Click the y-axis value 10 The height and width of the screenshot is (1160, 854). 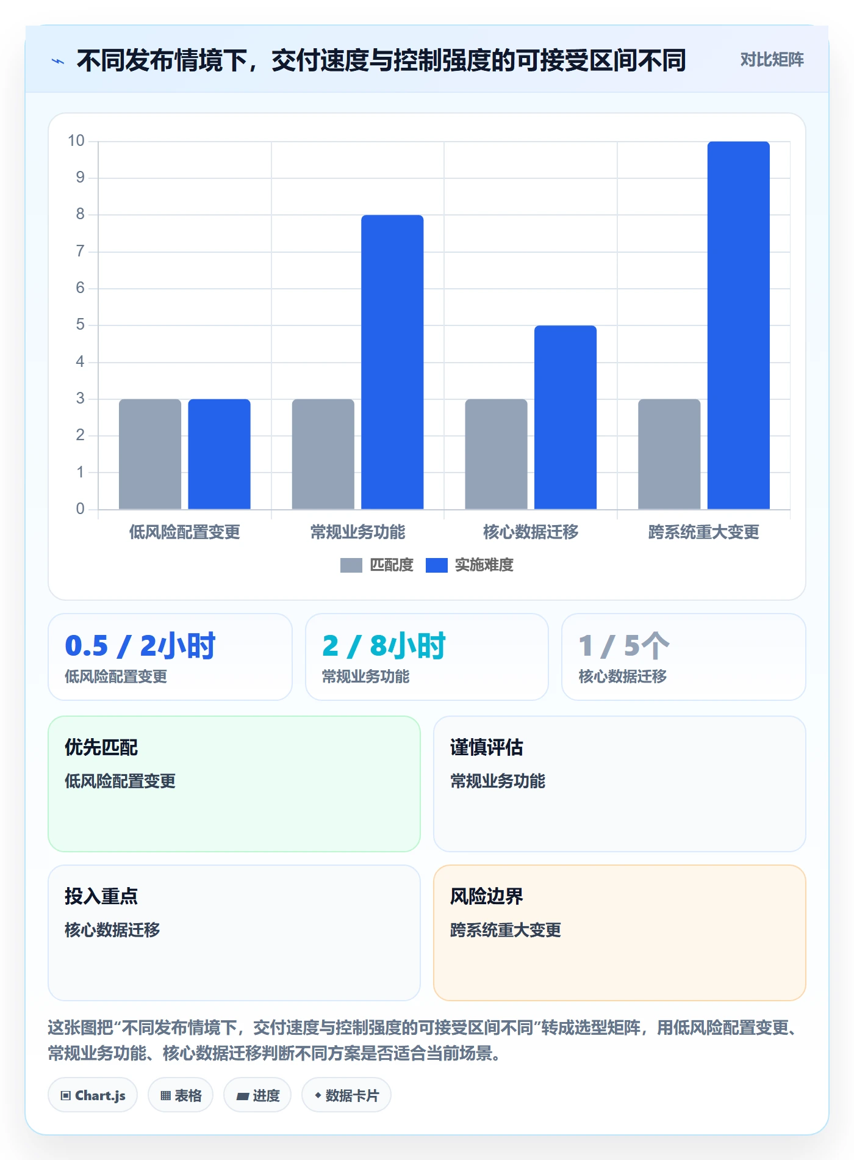point(76,141)
